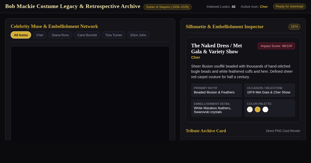
Task: Click the Sultan of Sequins badge
Action: coord(167,7)
